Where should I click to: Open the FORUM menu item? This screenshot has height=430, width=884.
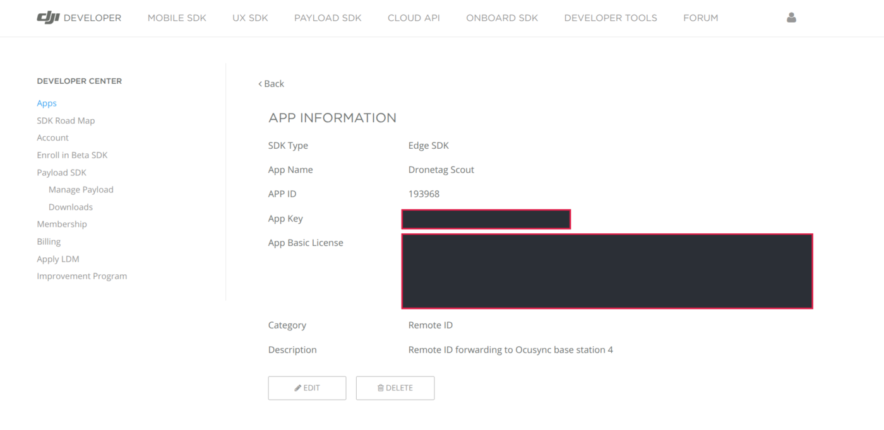tap(700, 18)
